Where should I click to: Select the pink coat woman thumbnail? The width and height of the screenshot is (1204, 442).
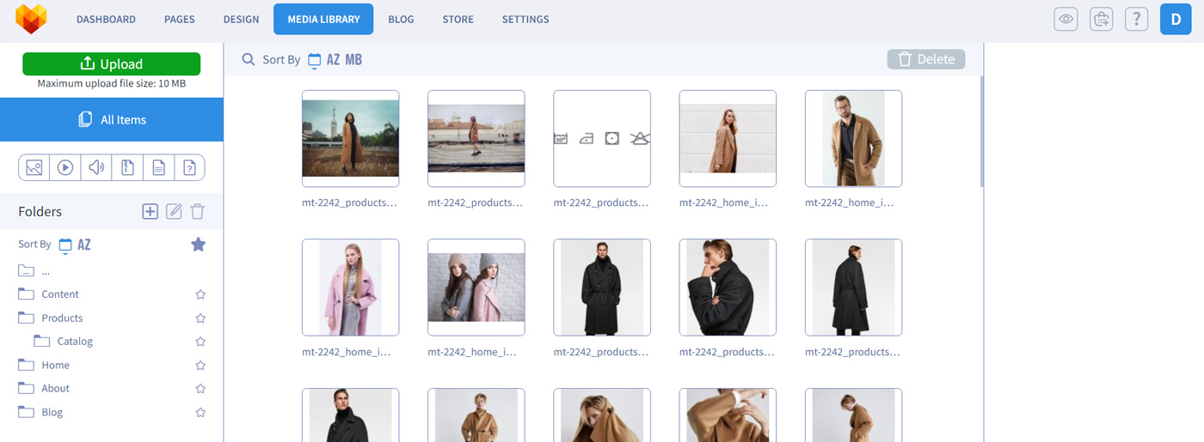point(350,287)
